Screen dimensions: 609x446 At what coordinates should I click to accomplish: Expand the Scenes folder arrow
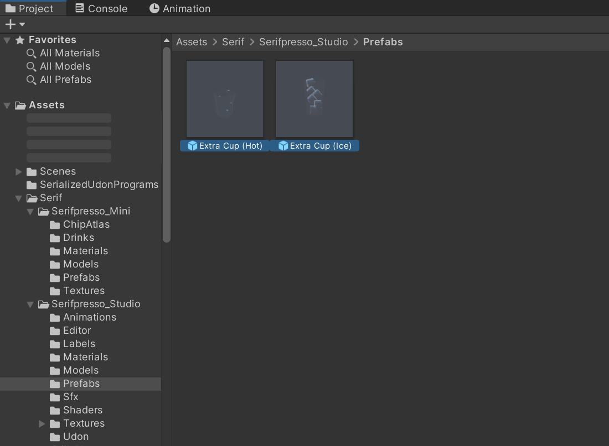point(18,171)
